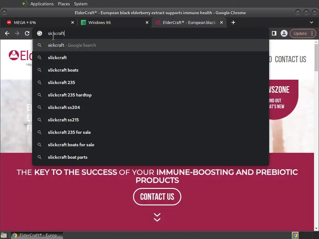Go back with the browser back arrow
Screen dimensions: 319x239
(7, 33)
